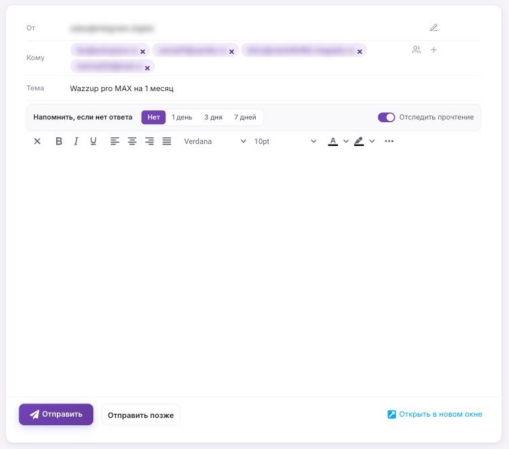Open the 10pt font size dropdown
509x449 pixels.
[x=285, y=141]
